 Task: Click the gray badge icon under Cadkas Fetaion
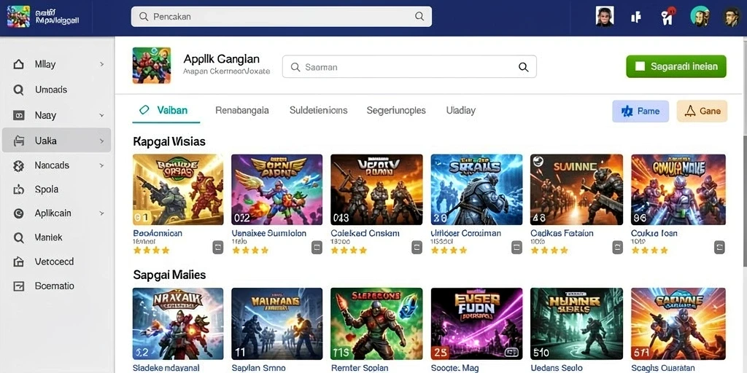click(617, 248)
